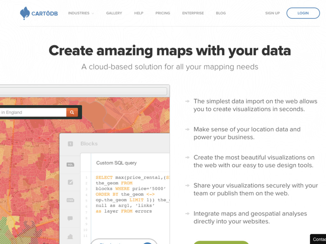Screen dimensions: 326x244
Task: Click the Blocks layer title
Action: [89, 144]
